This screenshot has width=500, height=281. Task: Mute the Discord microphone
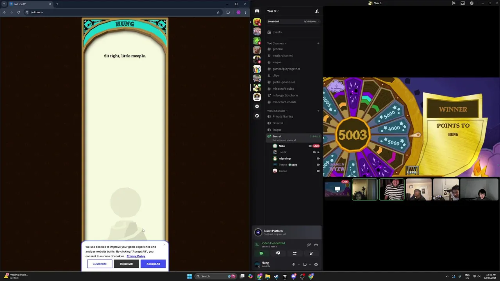coord(294,264)
